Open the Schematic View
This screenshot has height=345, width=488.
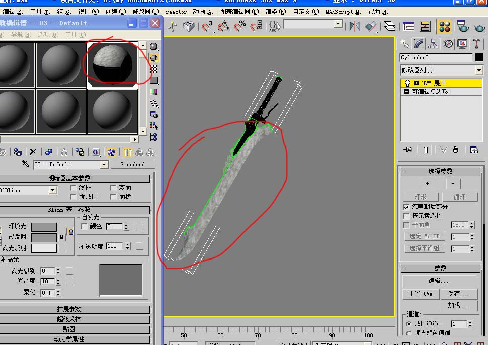pos(425,26)
